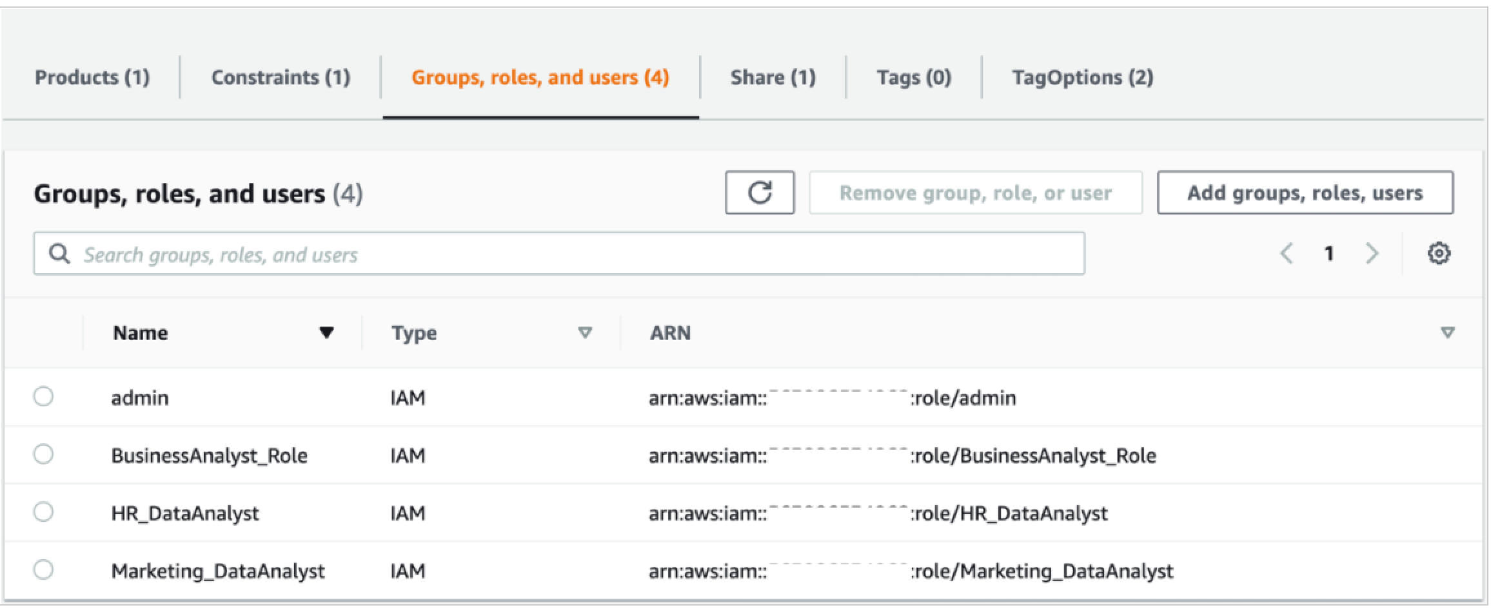
Task: Go to next page arrow
Action: (x=1372, y=254)
